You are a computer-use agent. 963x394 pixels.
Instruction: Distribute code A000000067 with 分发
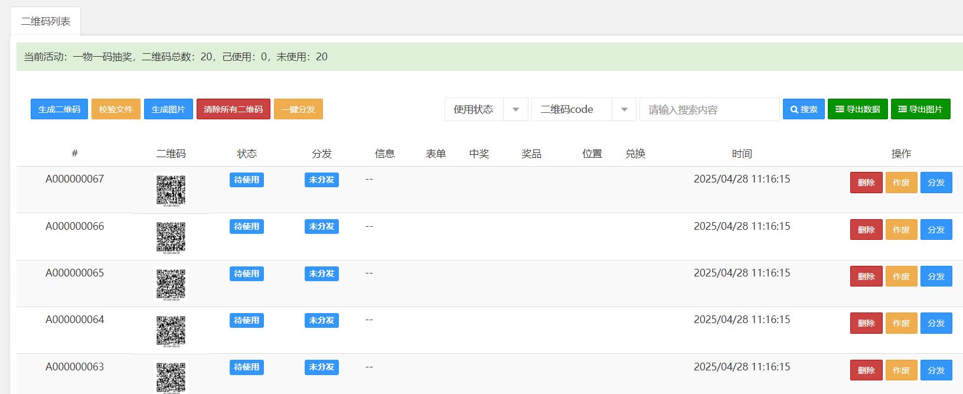pos(936,183)
